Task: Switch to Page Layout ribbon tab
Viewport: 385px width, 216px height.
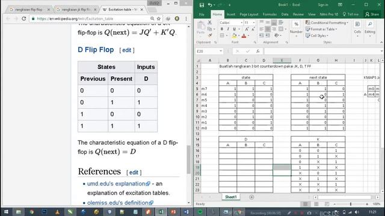Action: (248, 14)
